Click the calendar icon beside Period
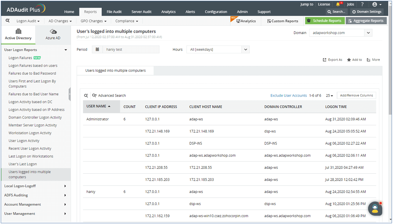The image size is (393, 224). click(x=97, y=49)
